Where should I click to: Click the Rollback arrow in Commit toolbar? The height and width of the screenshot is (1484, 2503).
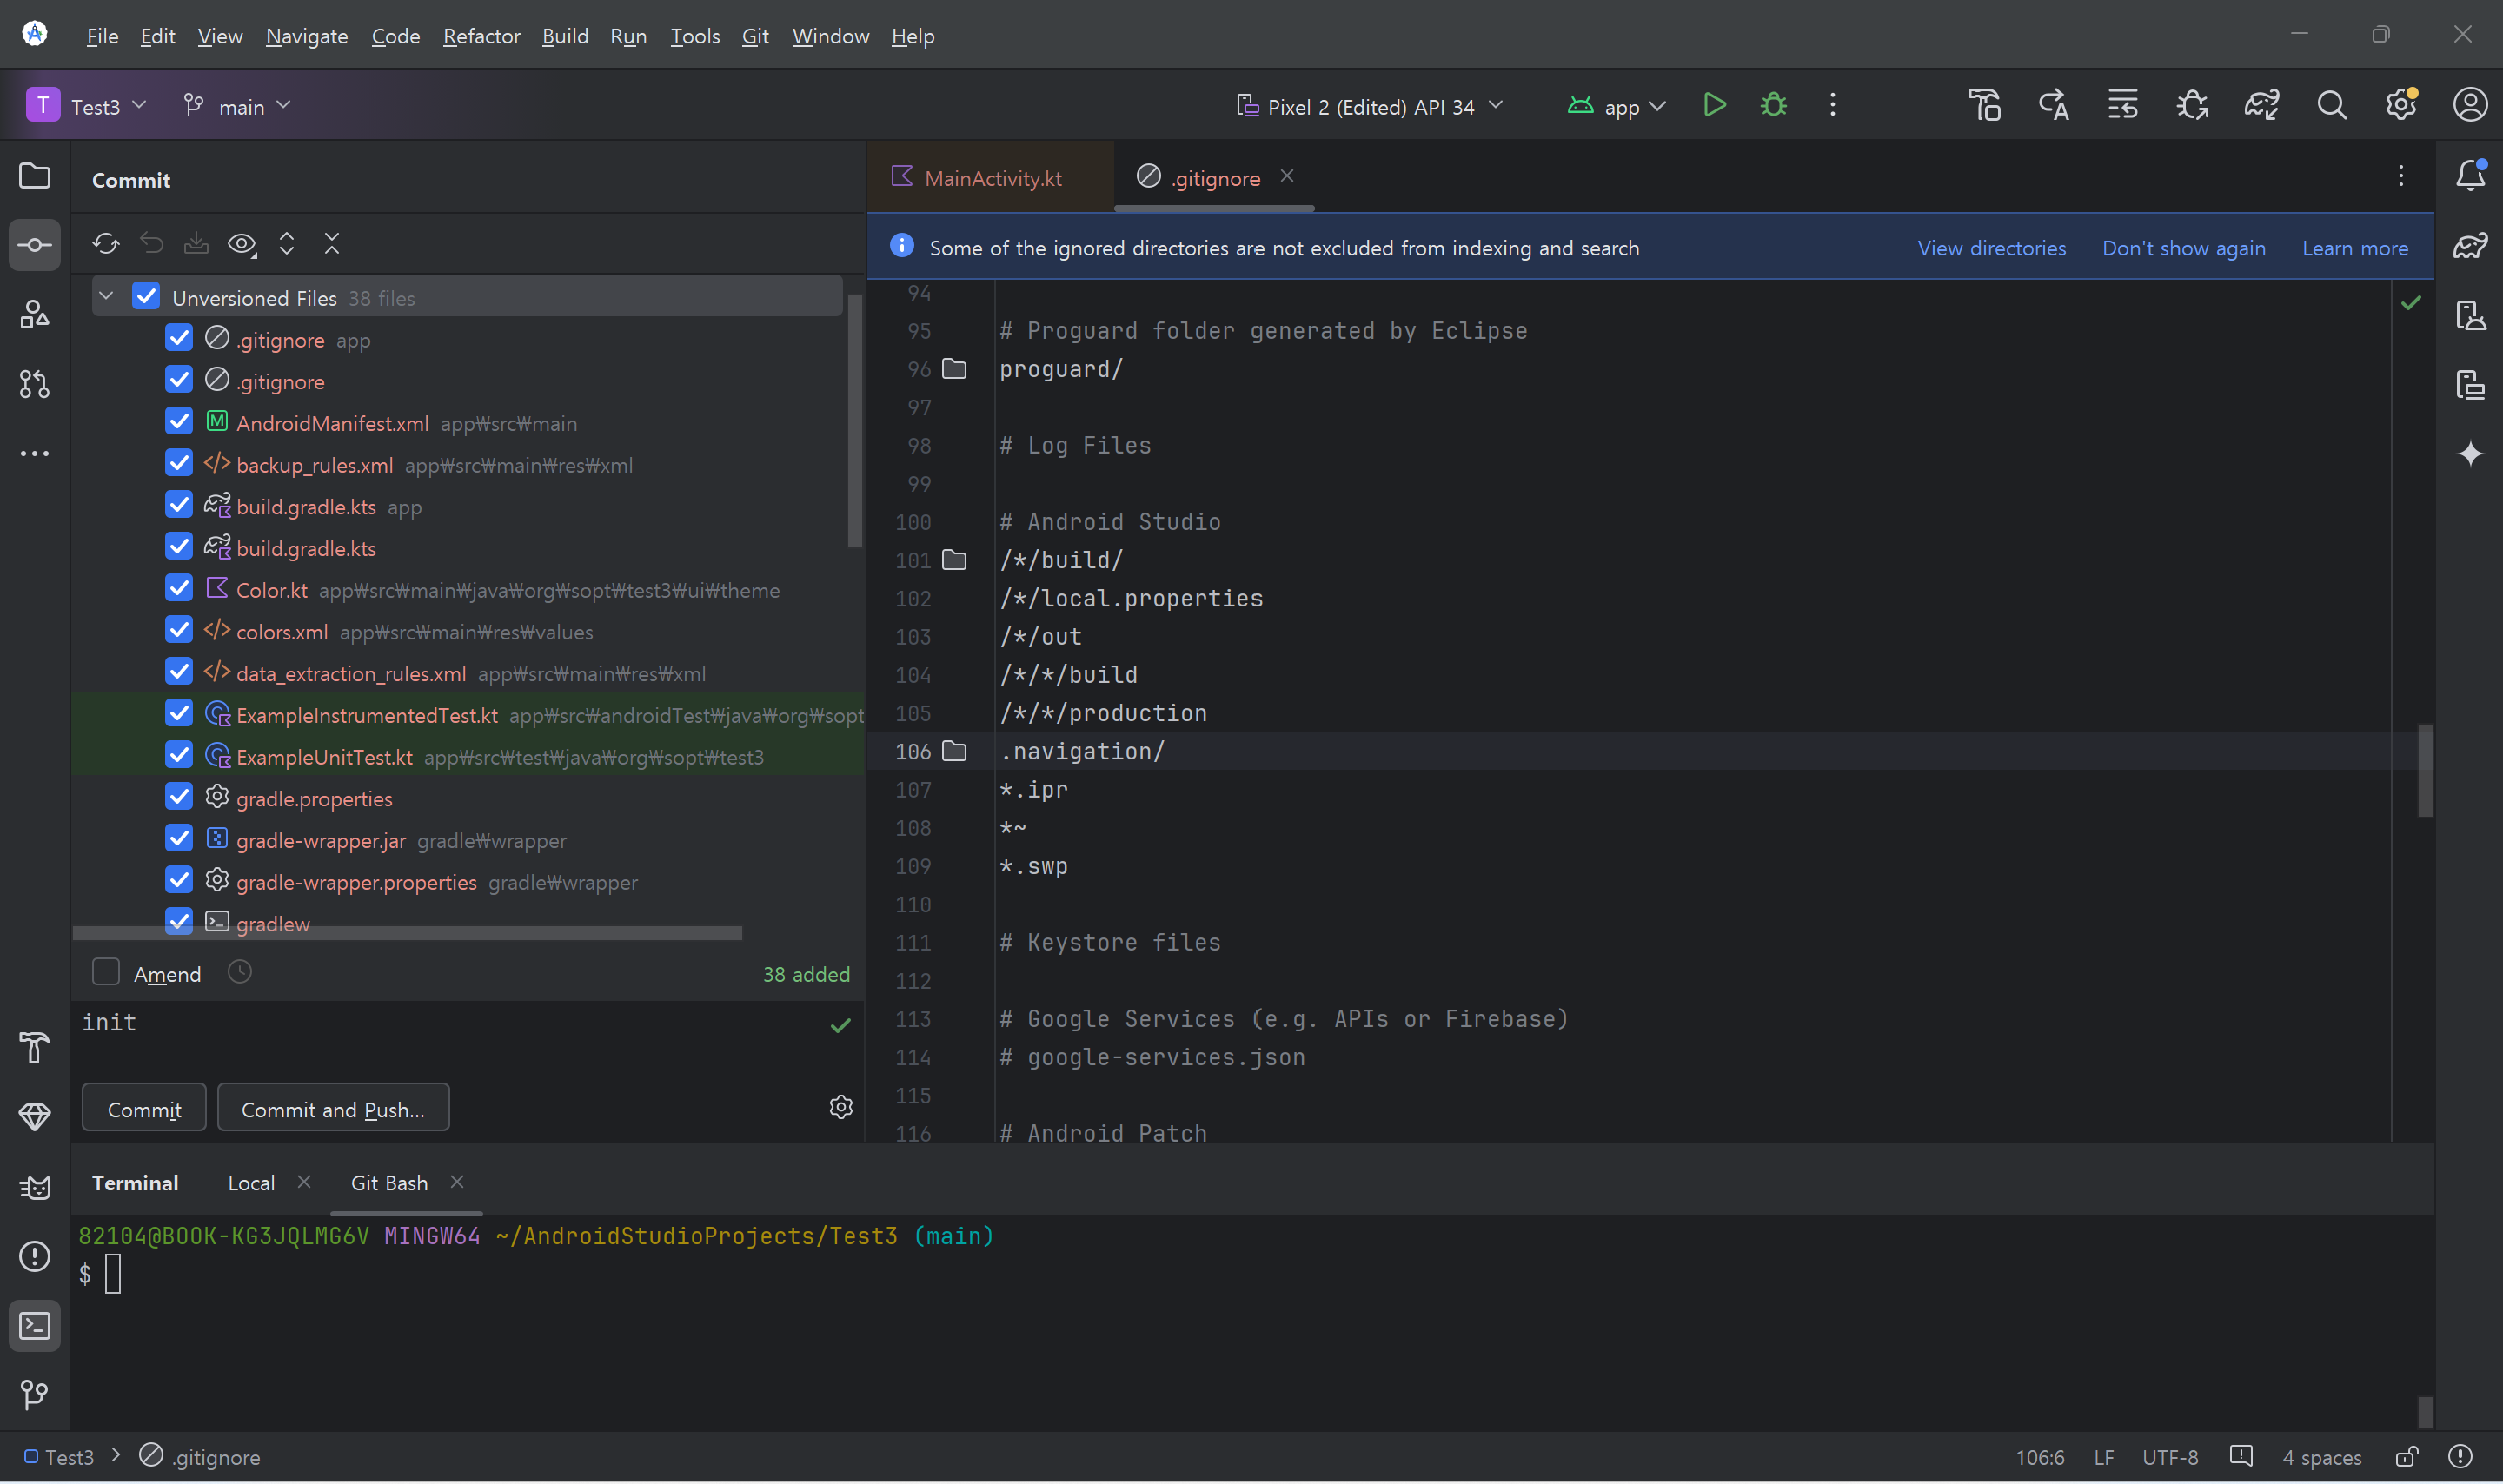(151, 243)
